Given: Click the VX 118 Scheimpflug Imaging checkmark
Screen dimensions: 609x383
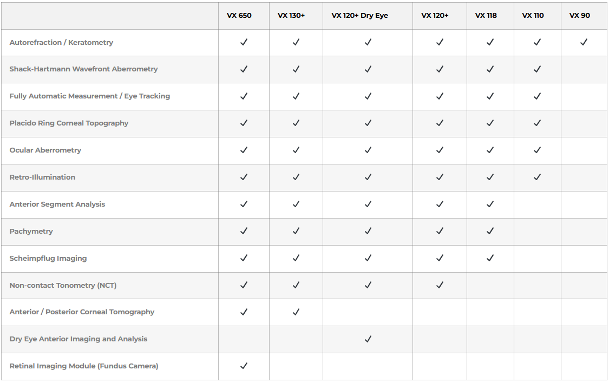Looking at the screenshot, I should pos(490,258).
